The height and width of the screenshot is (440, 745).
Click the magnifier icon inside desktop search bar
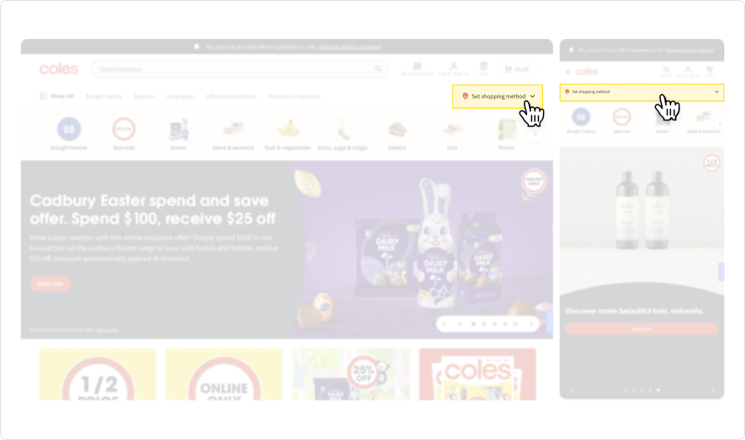click(x=378, y=69)
